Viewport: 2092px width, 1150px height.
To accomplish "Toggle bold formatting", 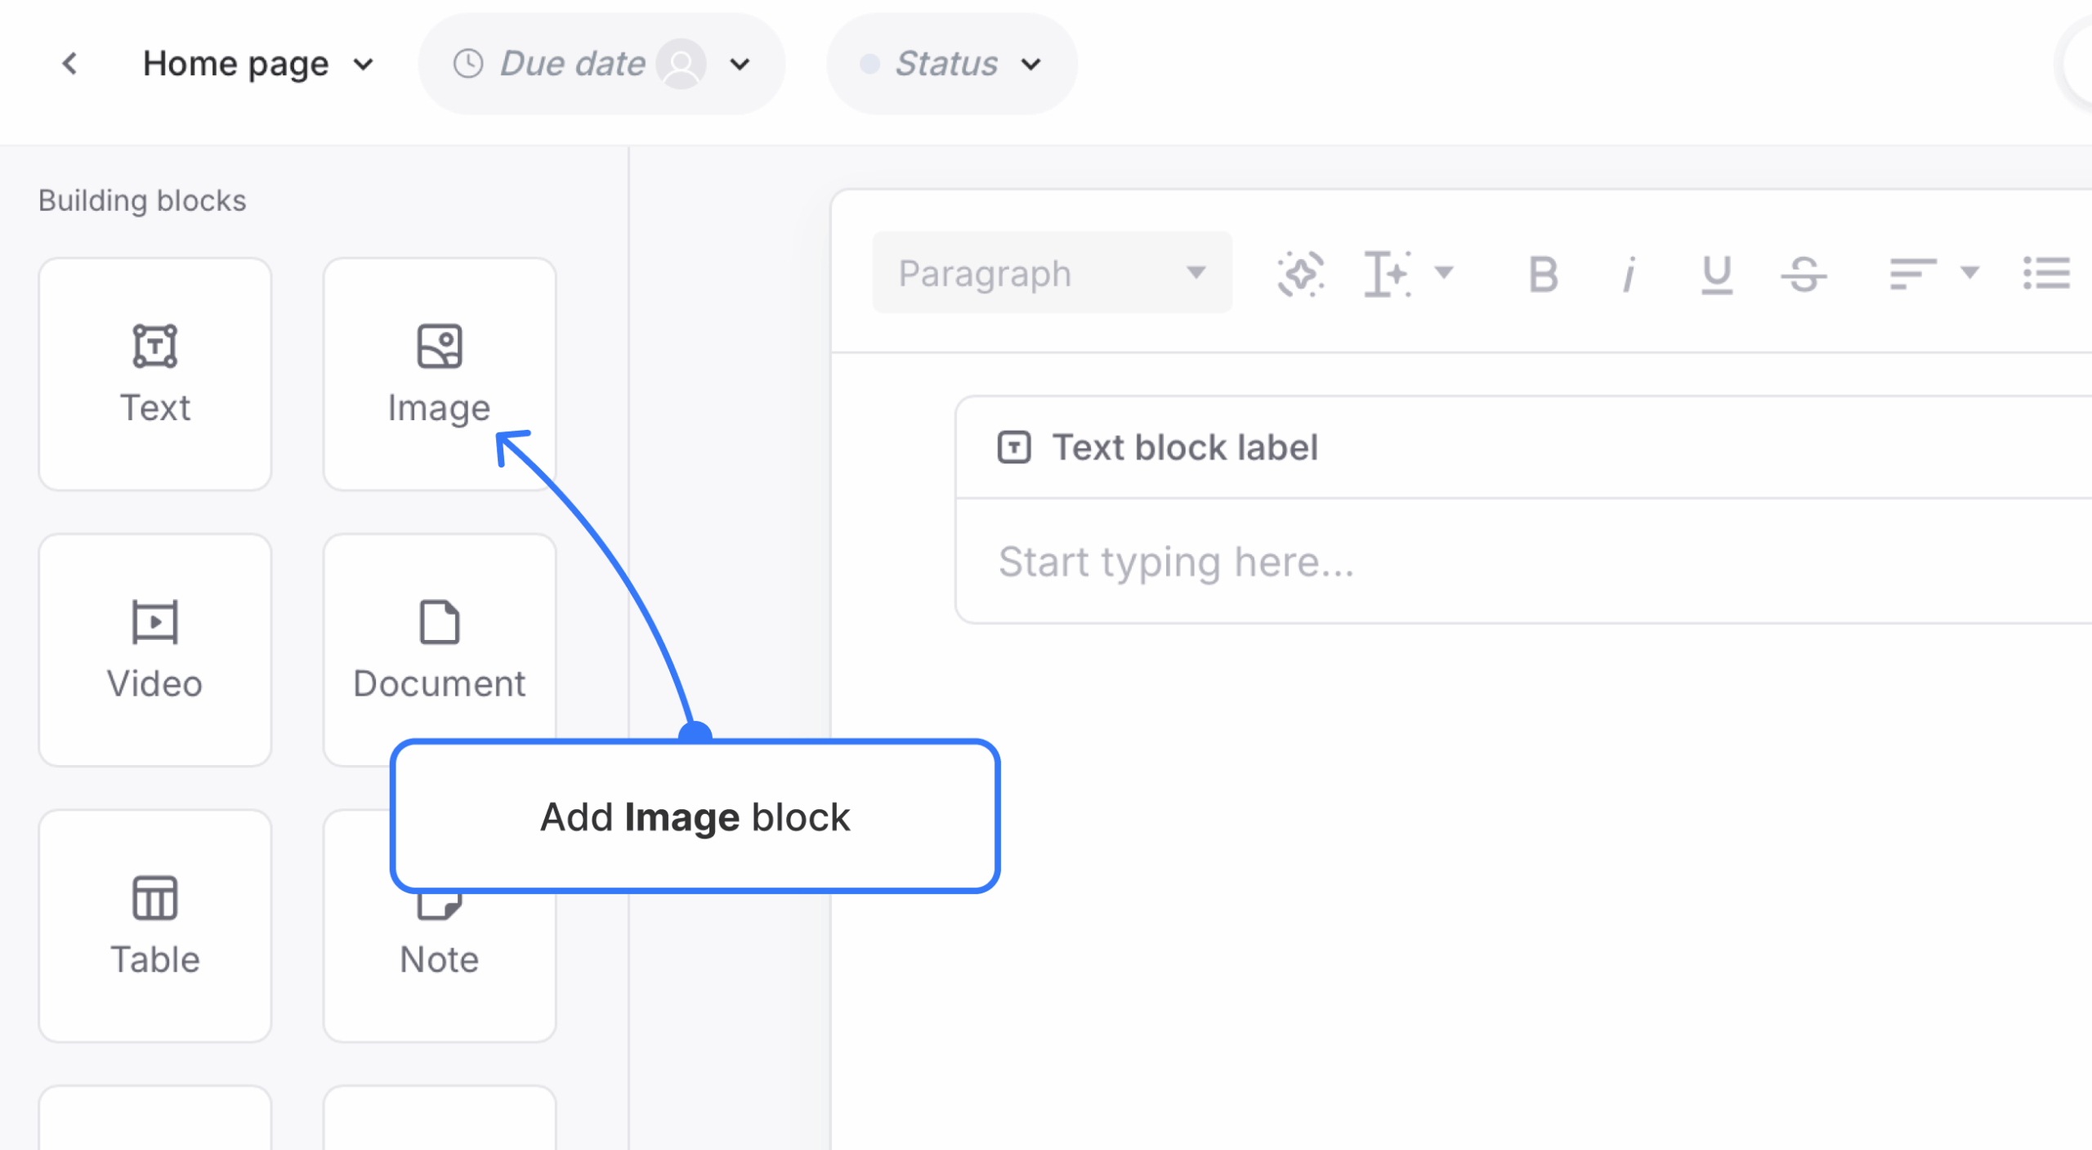I will click(1543, 274).
